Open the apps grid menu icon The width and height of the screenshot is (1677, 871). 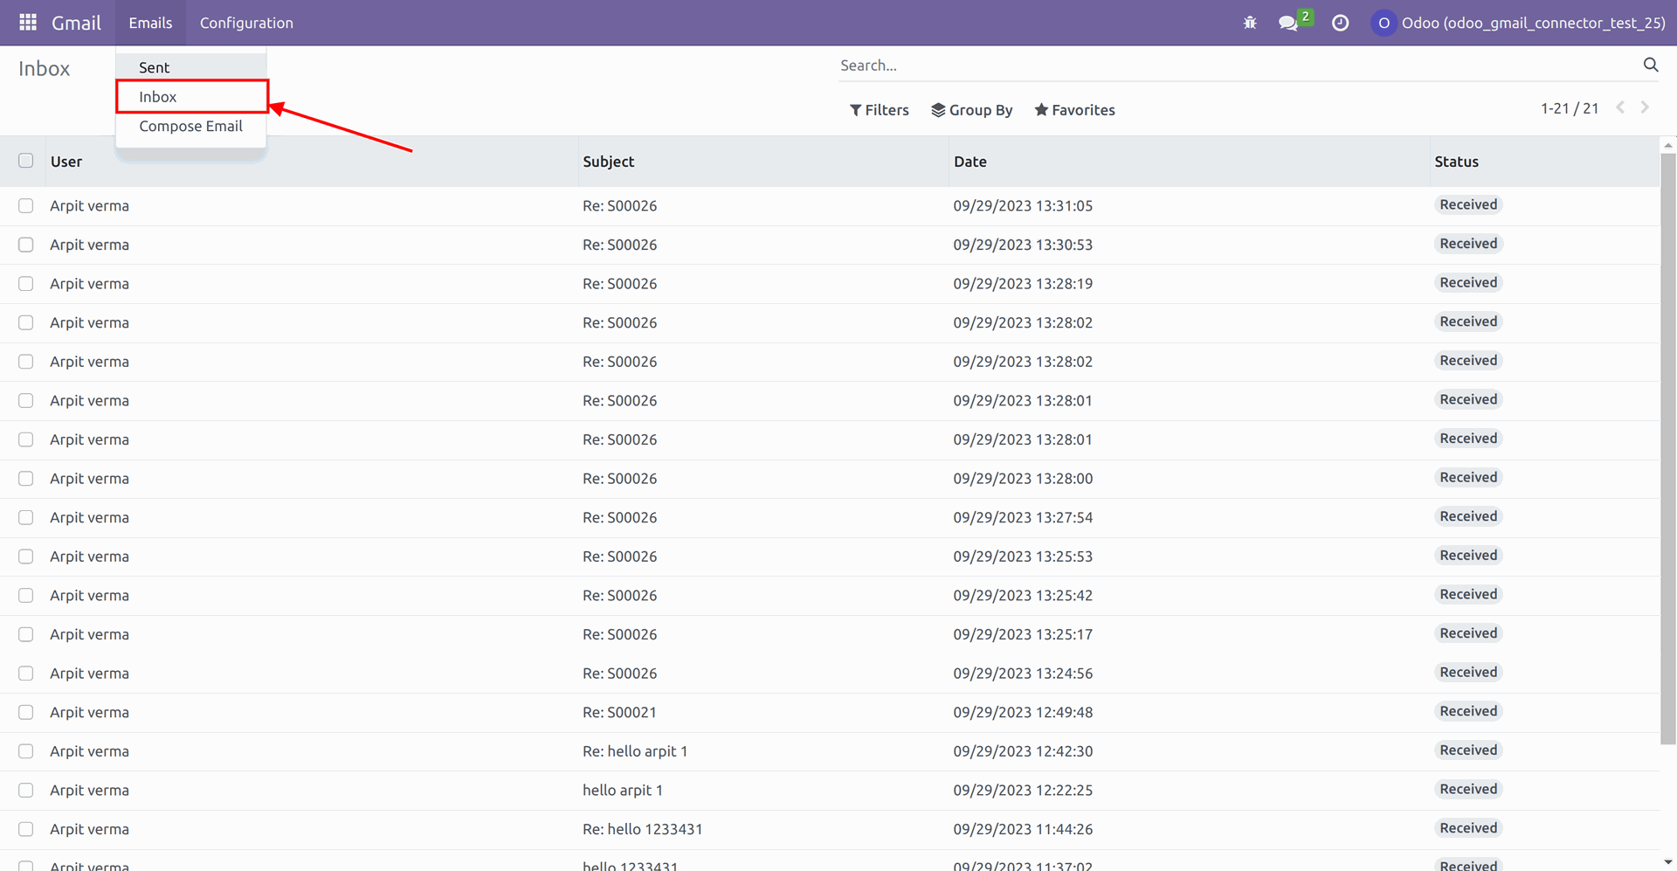coord(28,23)
